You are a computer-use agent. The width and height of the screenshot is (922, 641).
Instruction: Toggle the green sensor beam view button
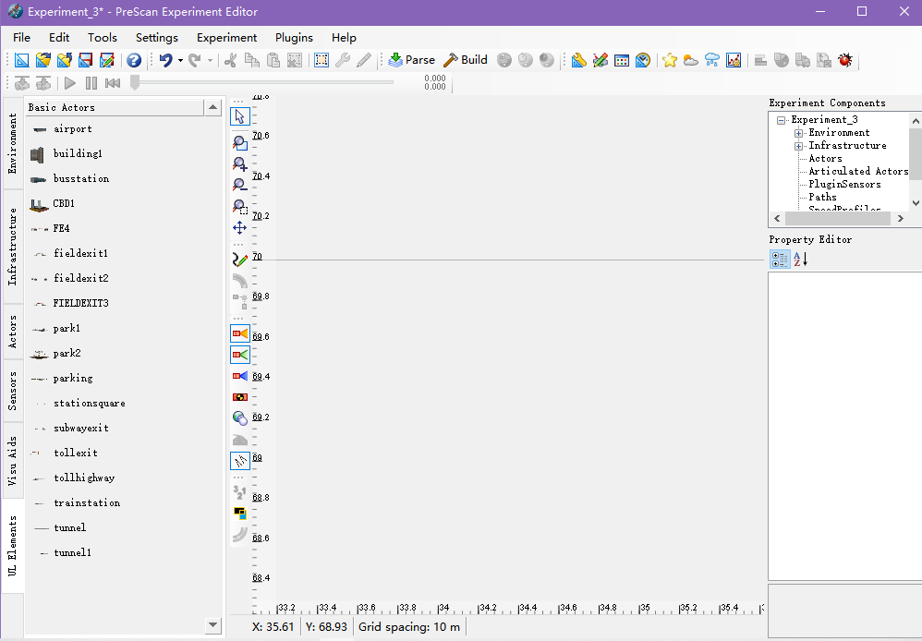point(240,355)
